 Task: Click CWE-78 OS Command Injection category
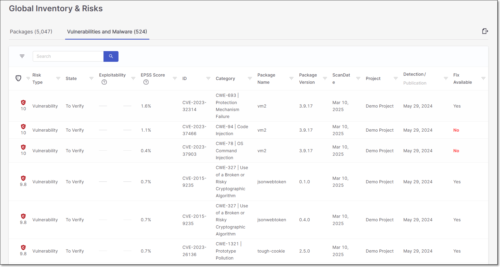point(229,151)
